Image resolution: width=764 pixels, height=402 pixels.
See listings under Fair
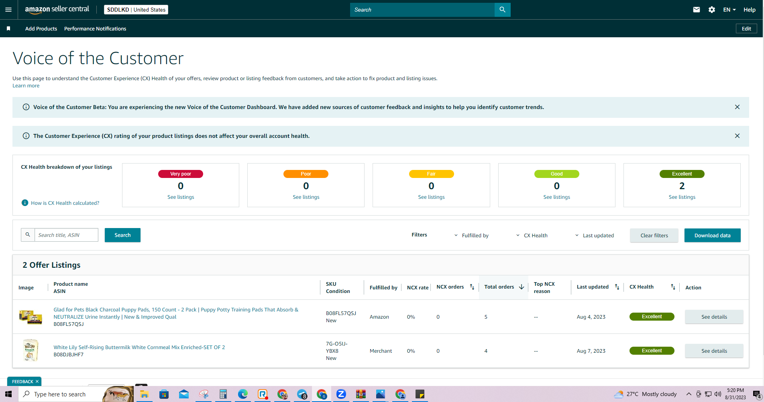[x=431, y=197]
